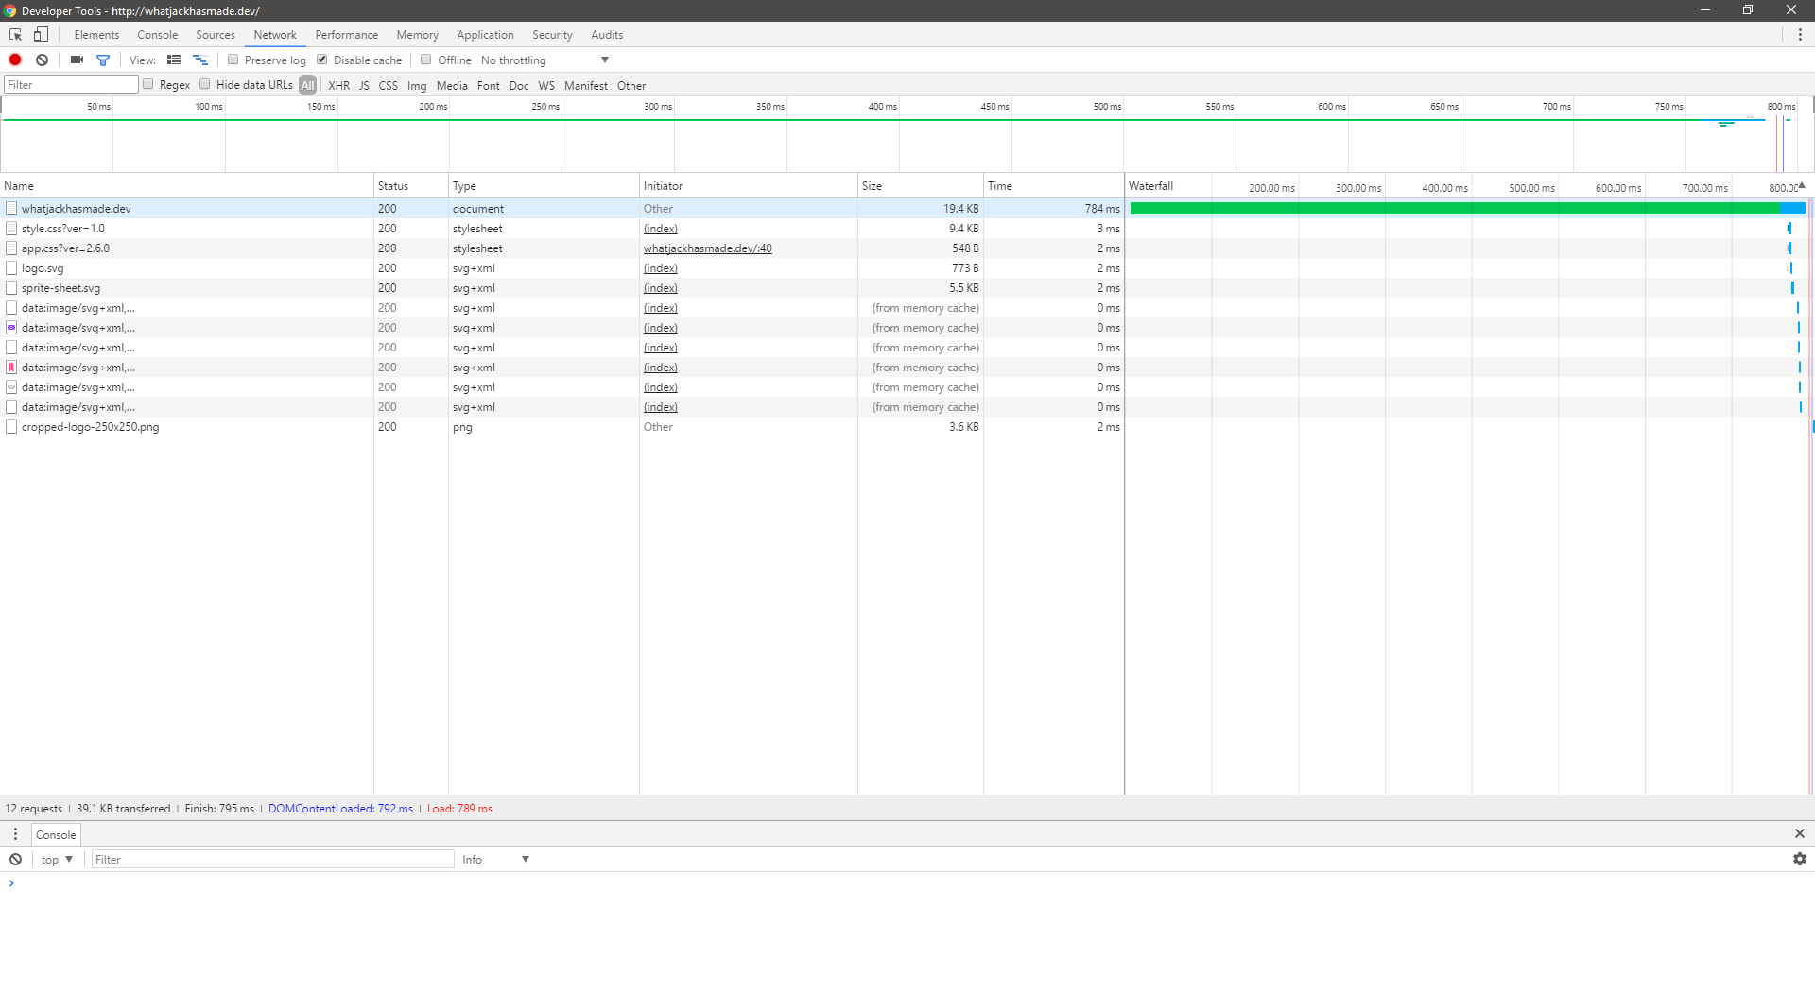Filter requests by Doc
The image size is (1815, 992).
519,85
